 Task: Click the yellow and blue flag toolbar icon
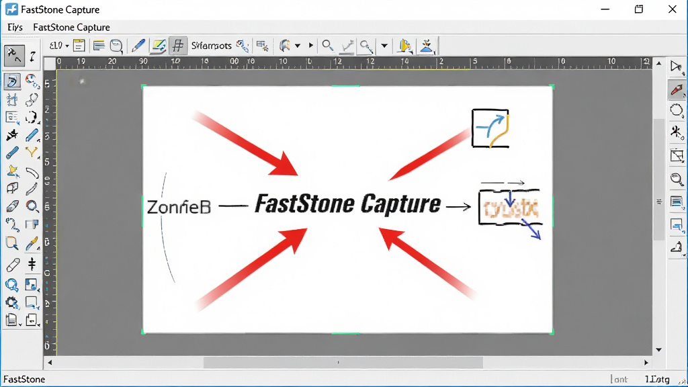pyautogui.click(x=405, y=46)
